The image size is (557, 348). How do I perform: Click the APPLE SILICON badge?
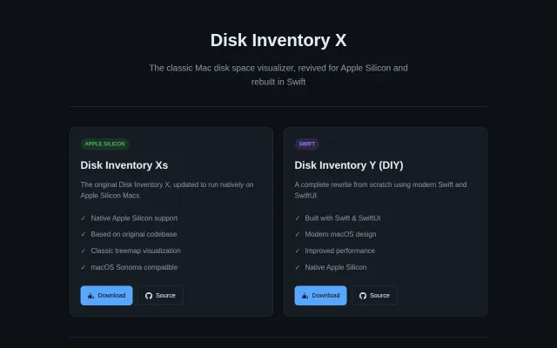(x=104, y=144)
